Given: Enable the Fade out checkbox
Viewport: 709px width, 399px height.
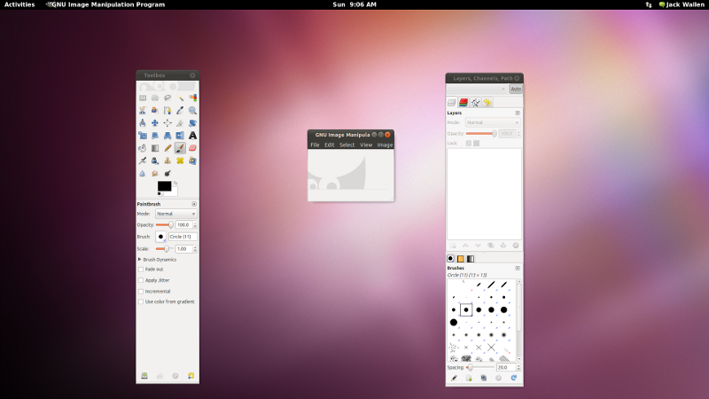Looking at the screenshot, I should [x=141, y=270].
